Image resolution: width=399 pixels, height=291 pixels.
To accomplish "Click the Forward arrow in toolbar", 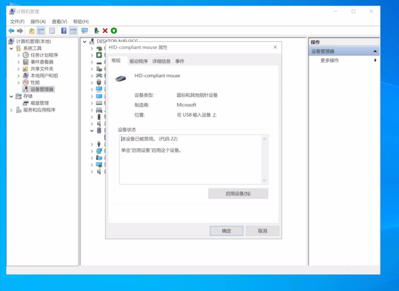I will point(20,31).
